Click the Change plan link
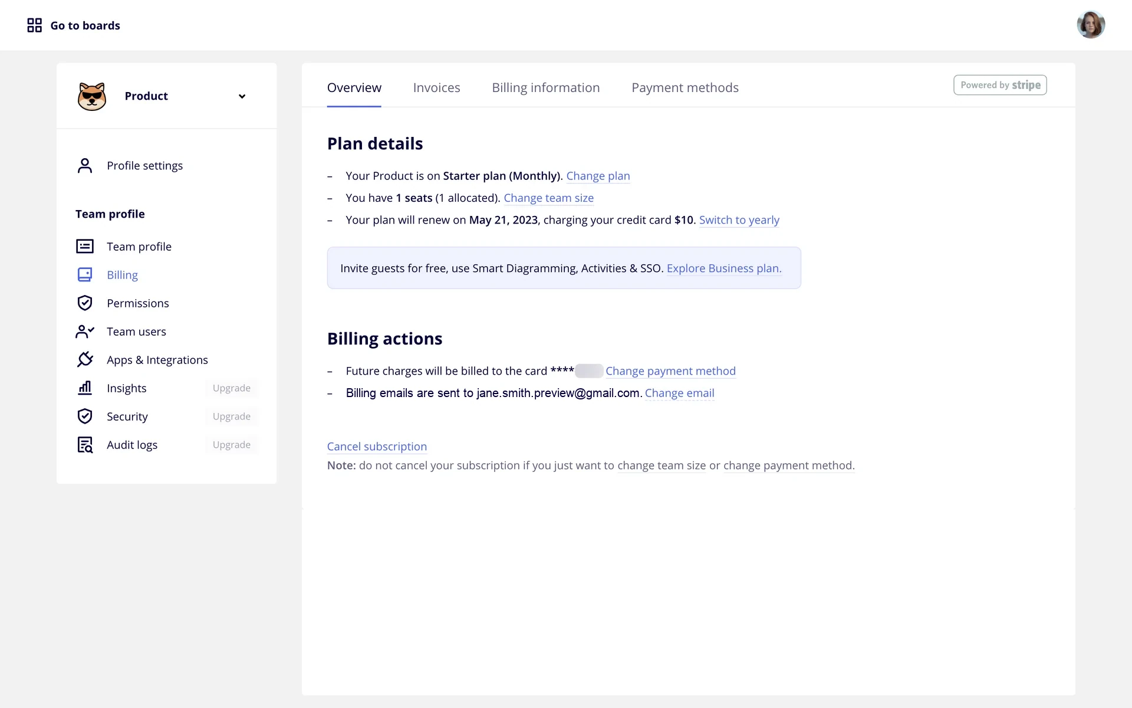This screenshot has height=708, width=1132. pyautogui.click(x=598, y=176)
